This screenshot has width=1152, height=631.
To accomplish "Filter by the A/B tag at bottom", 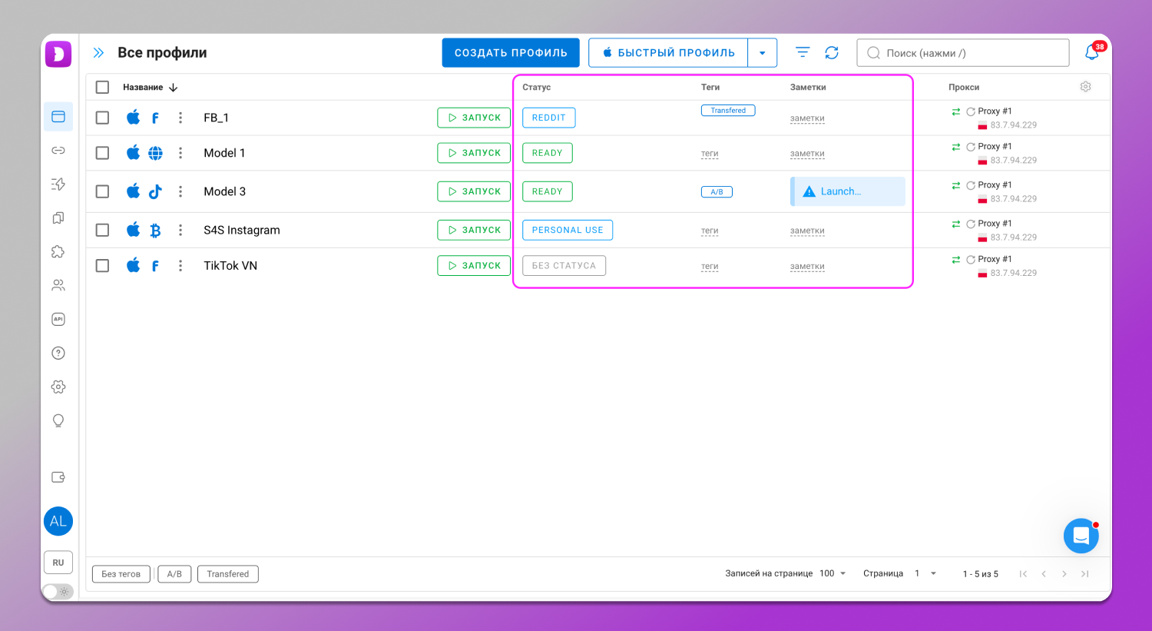I will click(x=174, y=574).
